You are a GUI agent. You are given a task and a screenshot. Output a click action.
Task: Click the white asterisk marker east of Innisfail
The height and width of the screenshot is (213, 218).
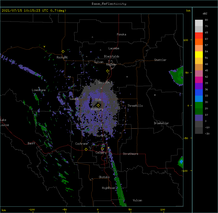pyautogui.click(x=127, y=77)
